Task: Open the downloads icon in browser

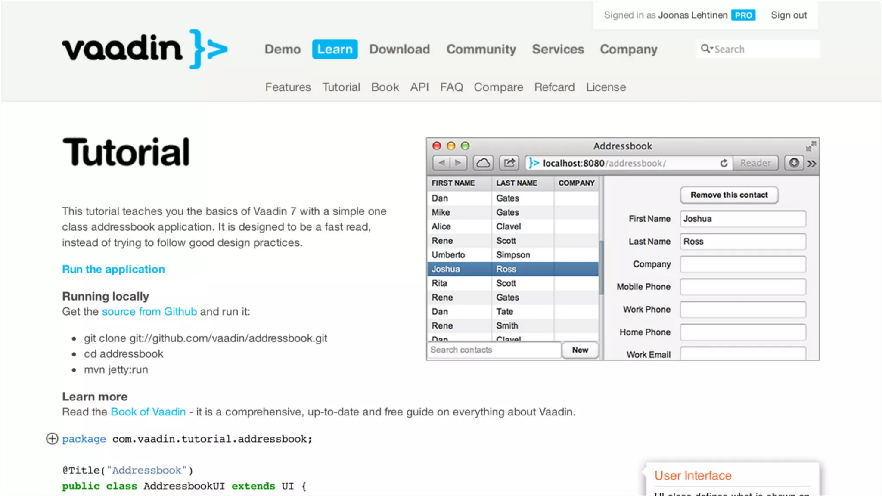Action: [x=794, y=163]
